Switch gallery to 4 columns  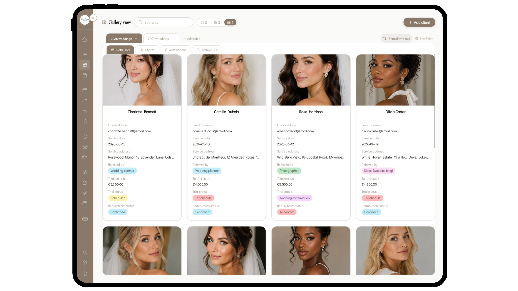230,23
